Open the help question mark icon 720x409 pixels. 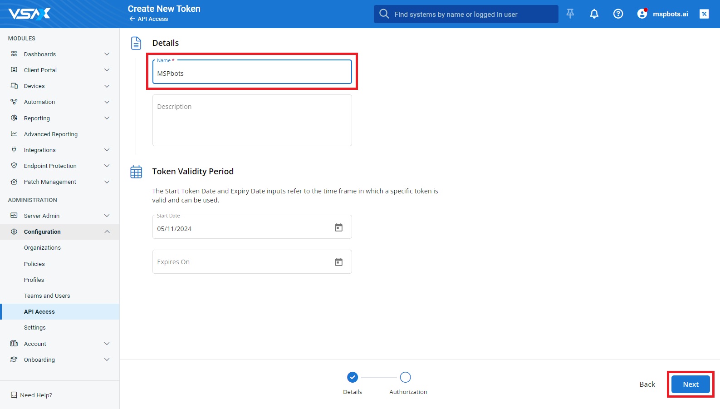(618, 14)
